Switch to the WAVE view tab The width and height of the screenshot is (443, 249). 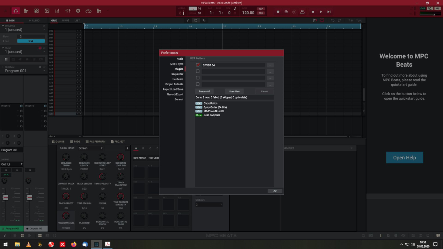pyautogui.click(x=65, y=21)
